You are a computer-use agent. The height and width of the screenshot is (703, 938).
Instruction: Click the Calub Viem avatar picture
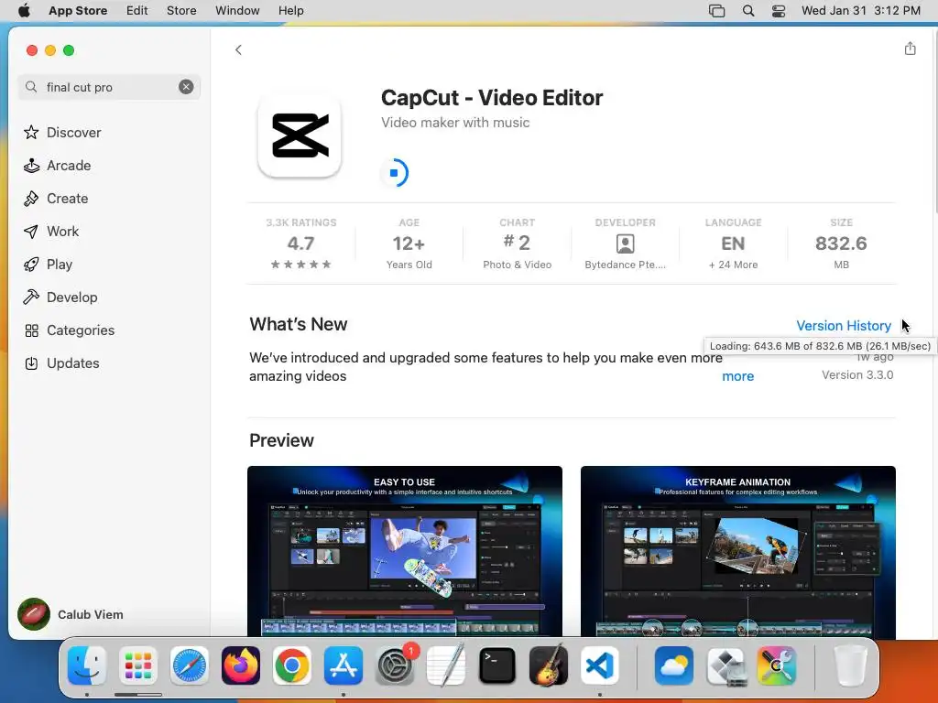(x=34, y=614)
